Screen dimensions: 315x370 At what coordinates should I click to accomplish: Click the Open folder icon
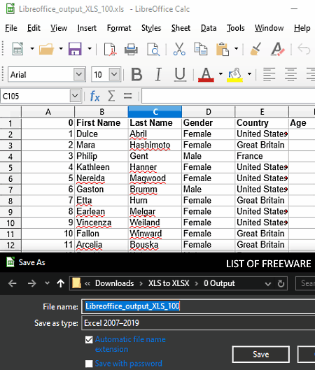pyautogui.click(x=46, y=49)
